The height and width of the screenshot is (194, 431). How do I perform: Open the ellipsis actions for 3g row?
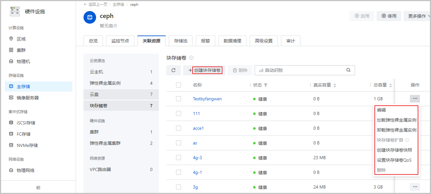414,187
